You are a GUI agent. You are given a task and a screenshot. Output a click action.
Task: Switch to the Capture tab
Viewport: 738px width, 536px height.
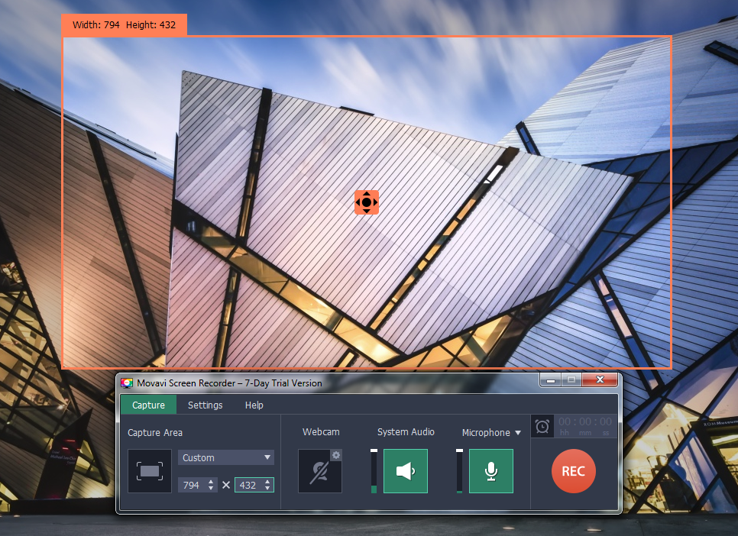(148, 405)
